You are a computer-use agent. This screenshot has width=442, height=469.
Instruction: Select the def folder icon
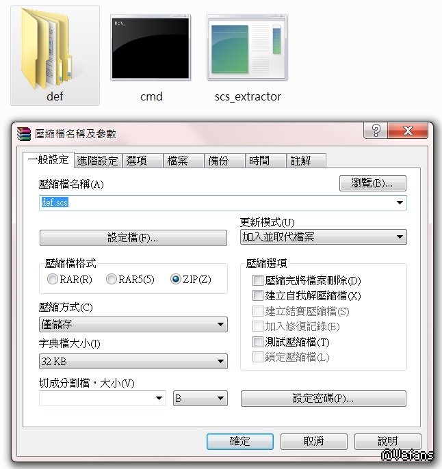[47, 49]
